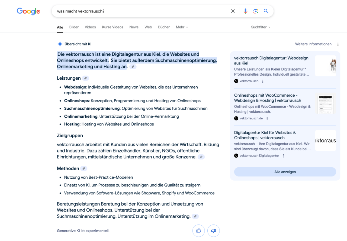347x241 pixels.
Task: Open three-dot menu of vektorrausch Webdesign result
Action: [x=262, y=81]
